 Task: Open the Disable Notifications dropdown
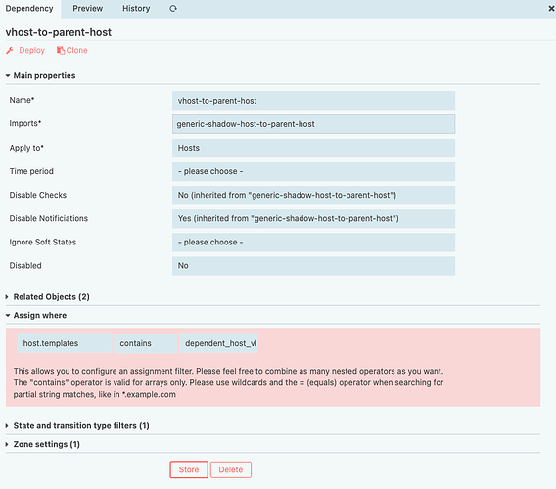[x=314, y=219]
